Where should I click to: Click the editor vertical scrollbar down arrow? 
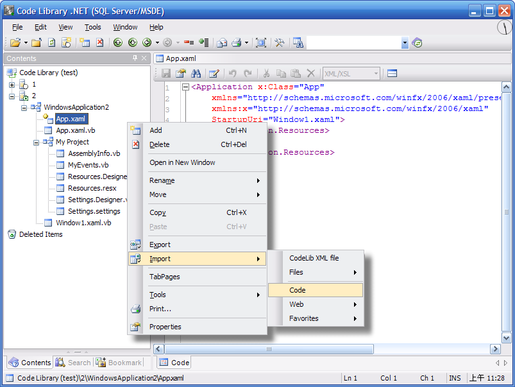(507, 338)
